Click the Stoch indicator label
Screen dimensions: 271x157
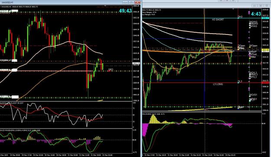click(11, 103)
